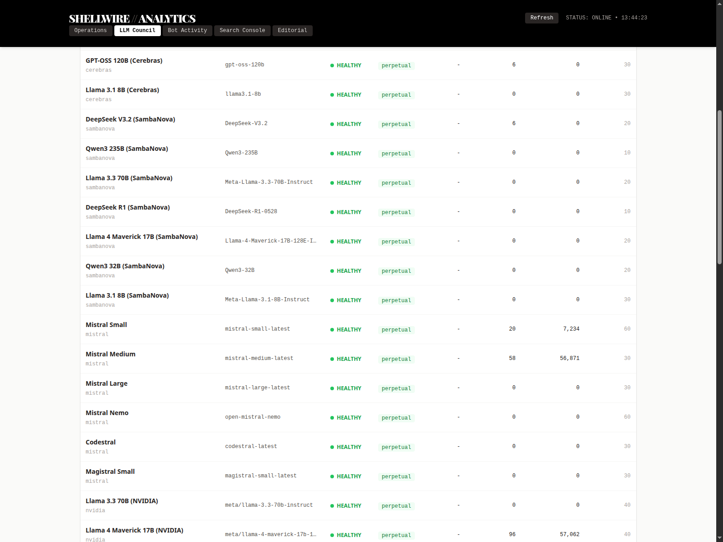This screenshot has width=723, height=542.
Task: Click the gpt-oss-120b model ID
Action: click(x=244, y=65)
